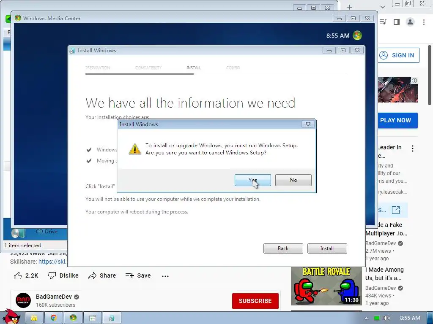Click 'Your computer will reboot during the process.'

coord(137,212)
